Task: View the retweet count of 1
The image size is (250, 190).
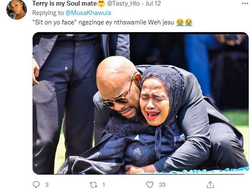Action: (104, 185)
